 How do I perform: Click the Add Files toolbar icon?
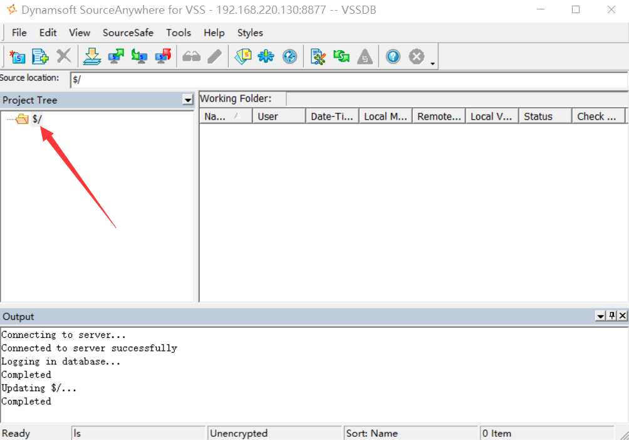[x=40, y=56]
